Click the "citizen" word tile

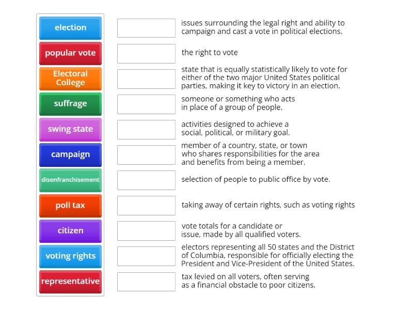tap(70, 231)
